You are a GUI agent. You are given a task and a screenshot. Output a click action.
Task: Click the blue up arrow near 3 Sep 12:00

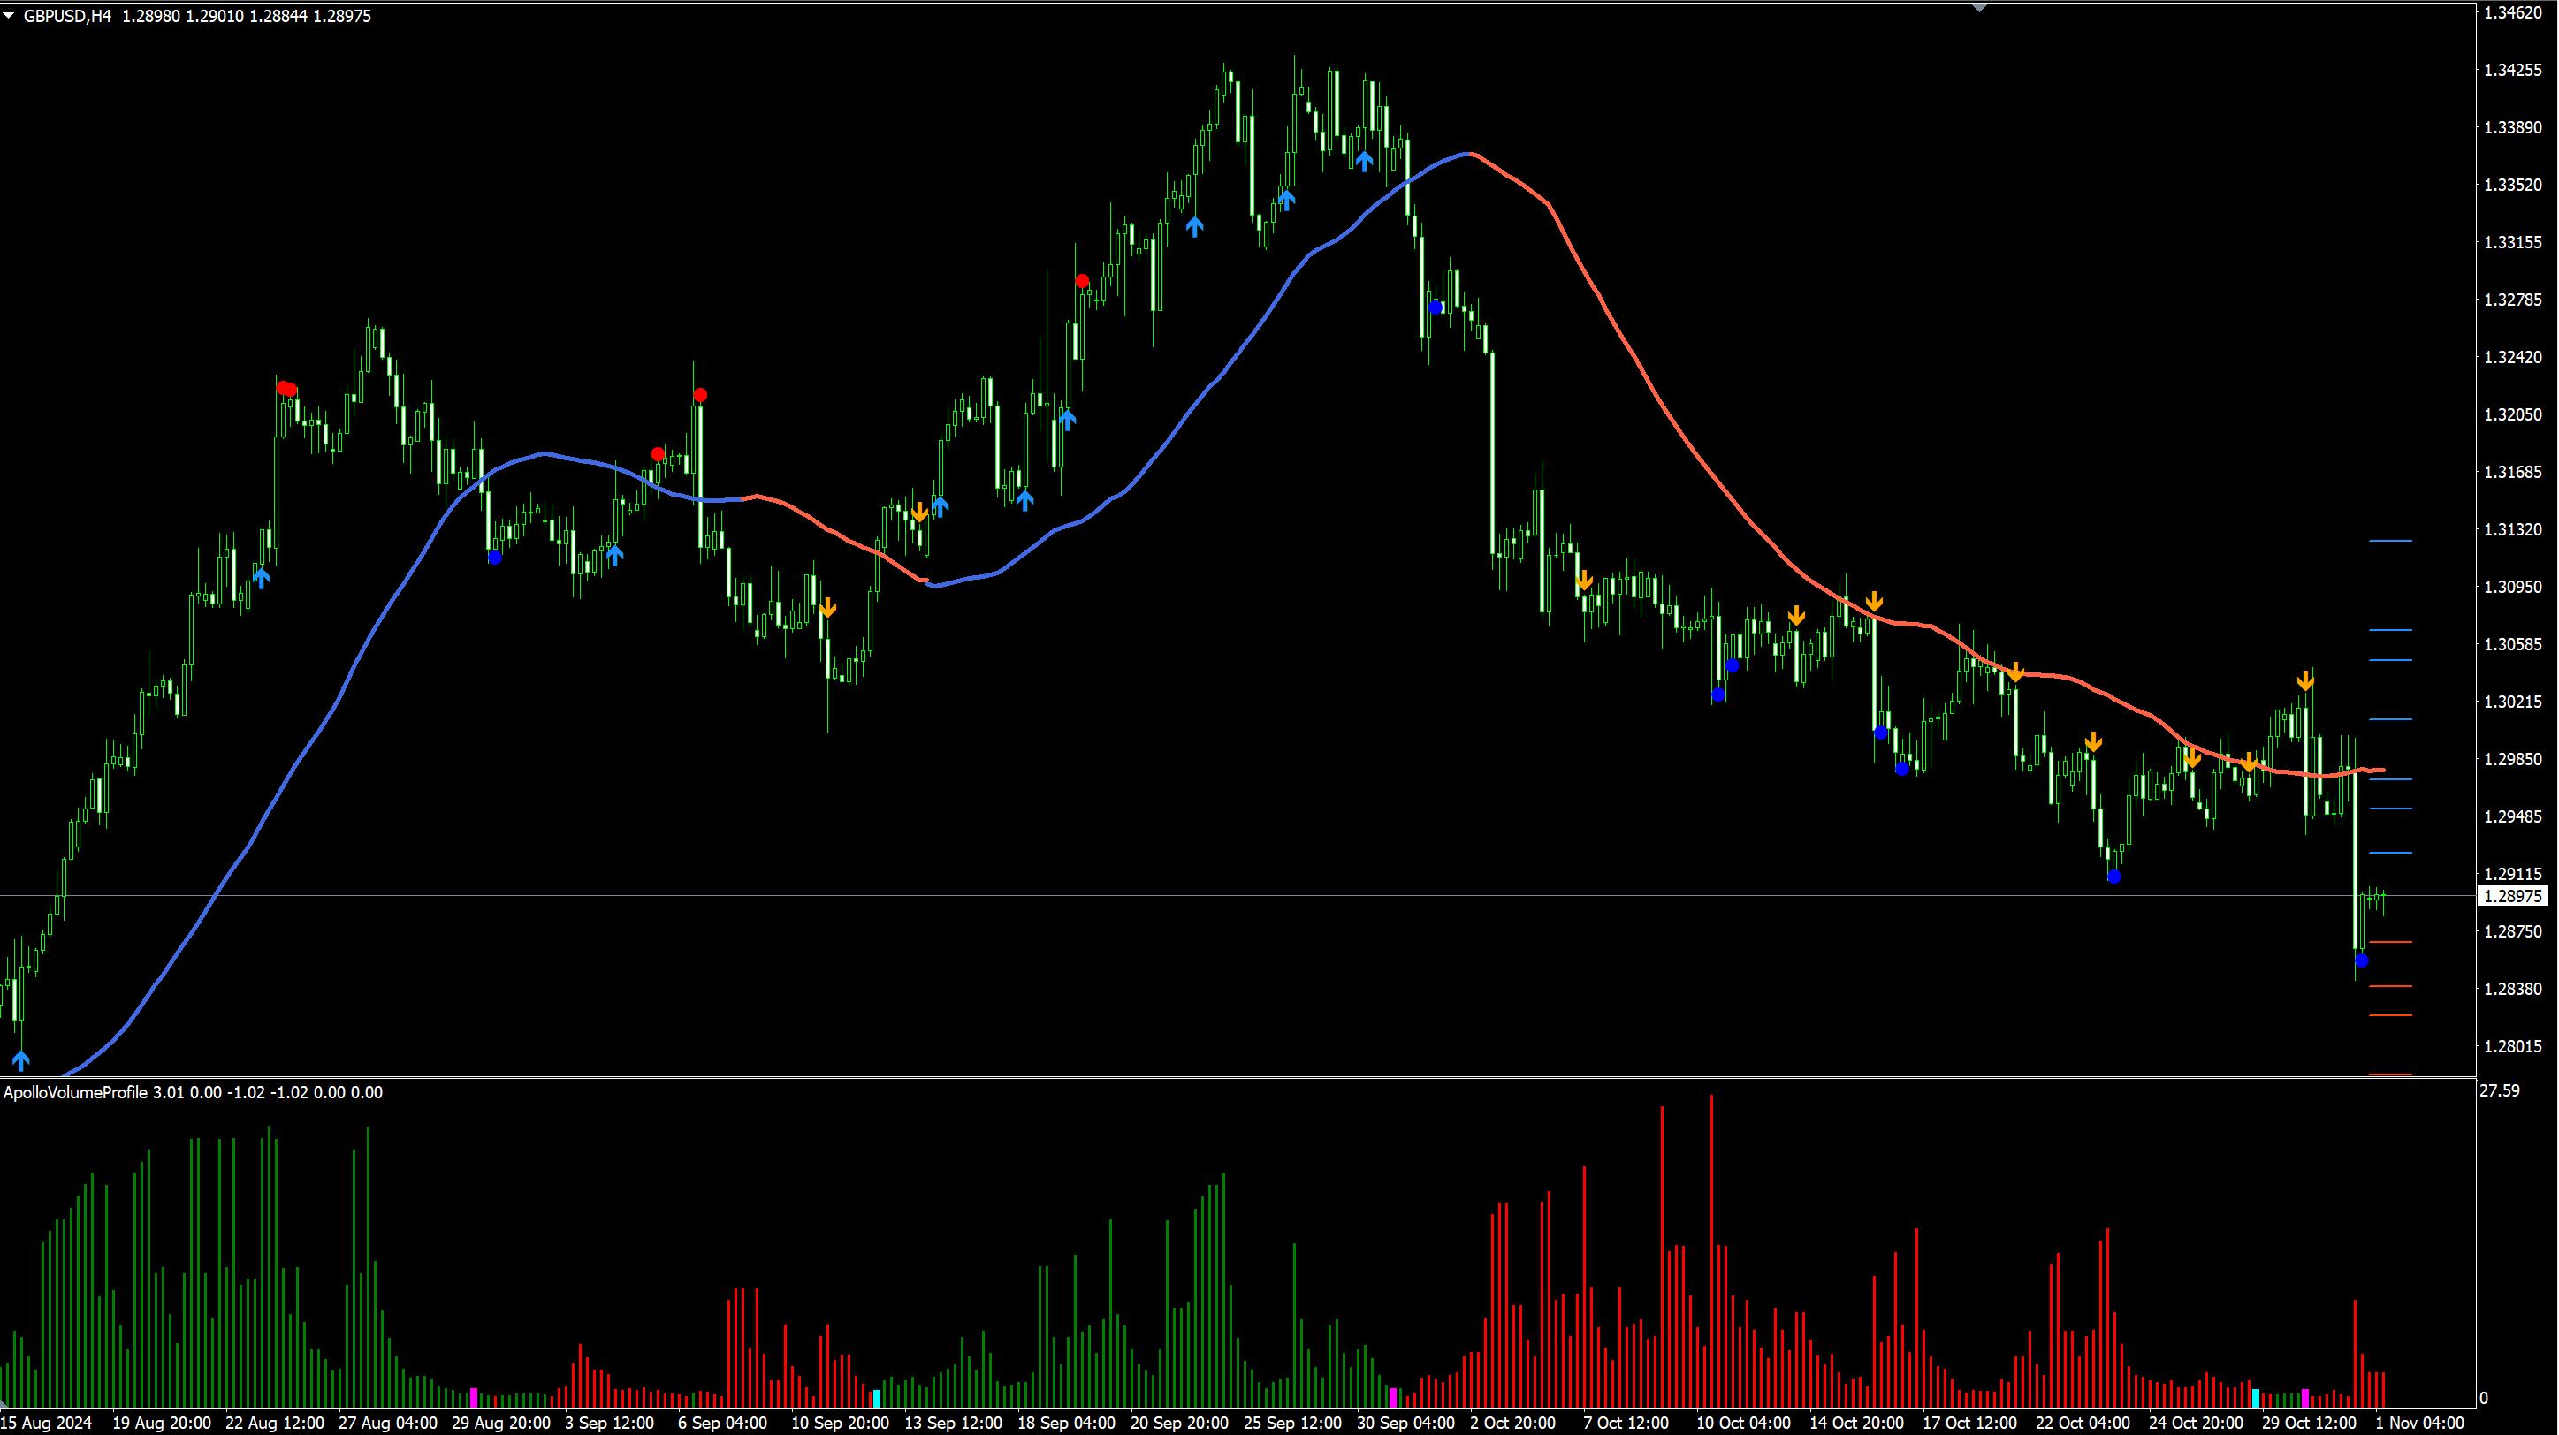615,555
